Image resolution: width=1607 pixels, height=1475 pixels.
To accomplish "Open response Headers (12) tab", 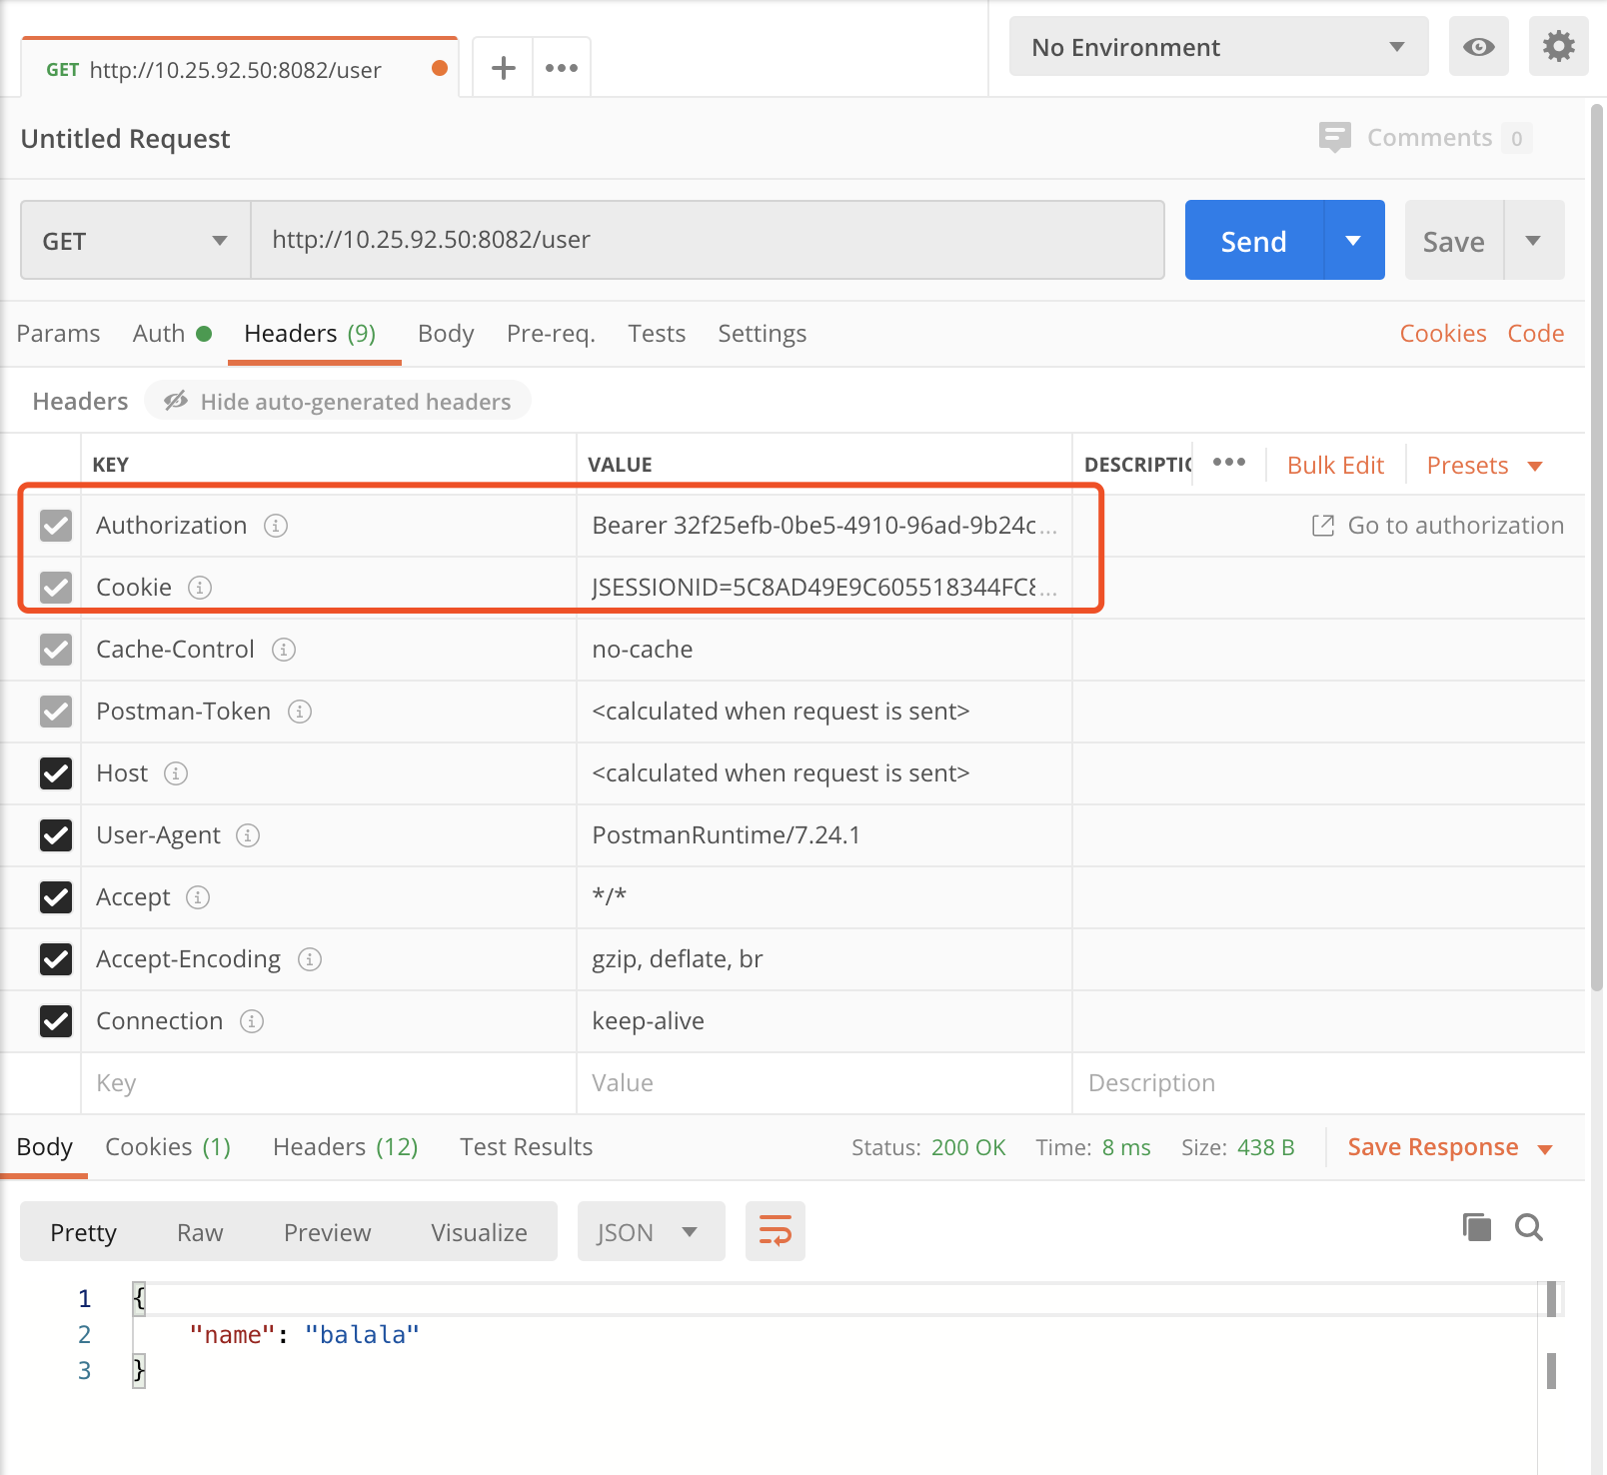I will (346, 1147).
